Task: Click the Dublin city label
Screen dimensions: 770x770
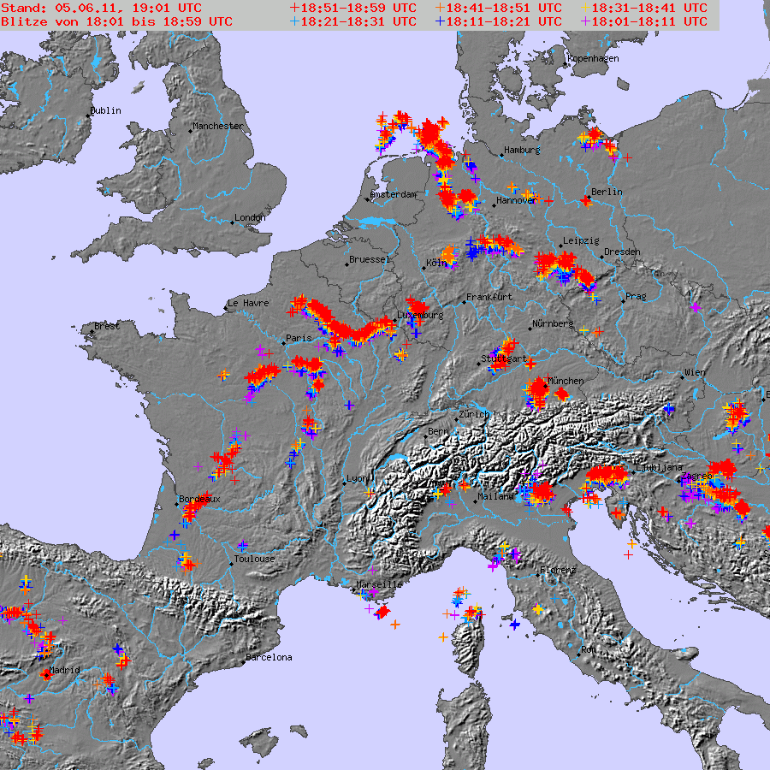Action: point(105,110)
